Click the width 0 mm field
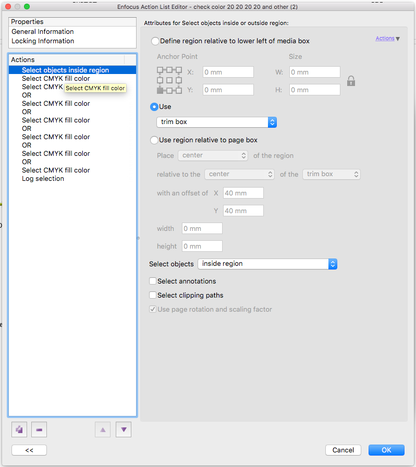This screenshot has height=467, width=416. tap(202, 228)
